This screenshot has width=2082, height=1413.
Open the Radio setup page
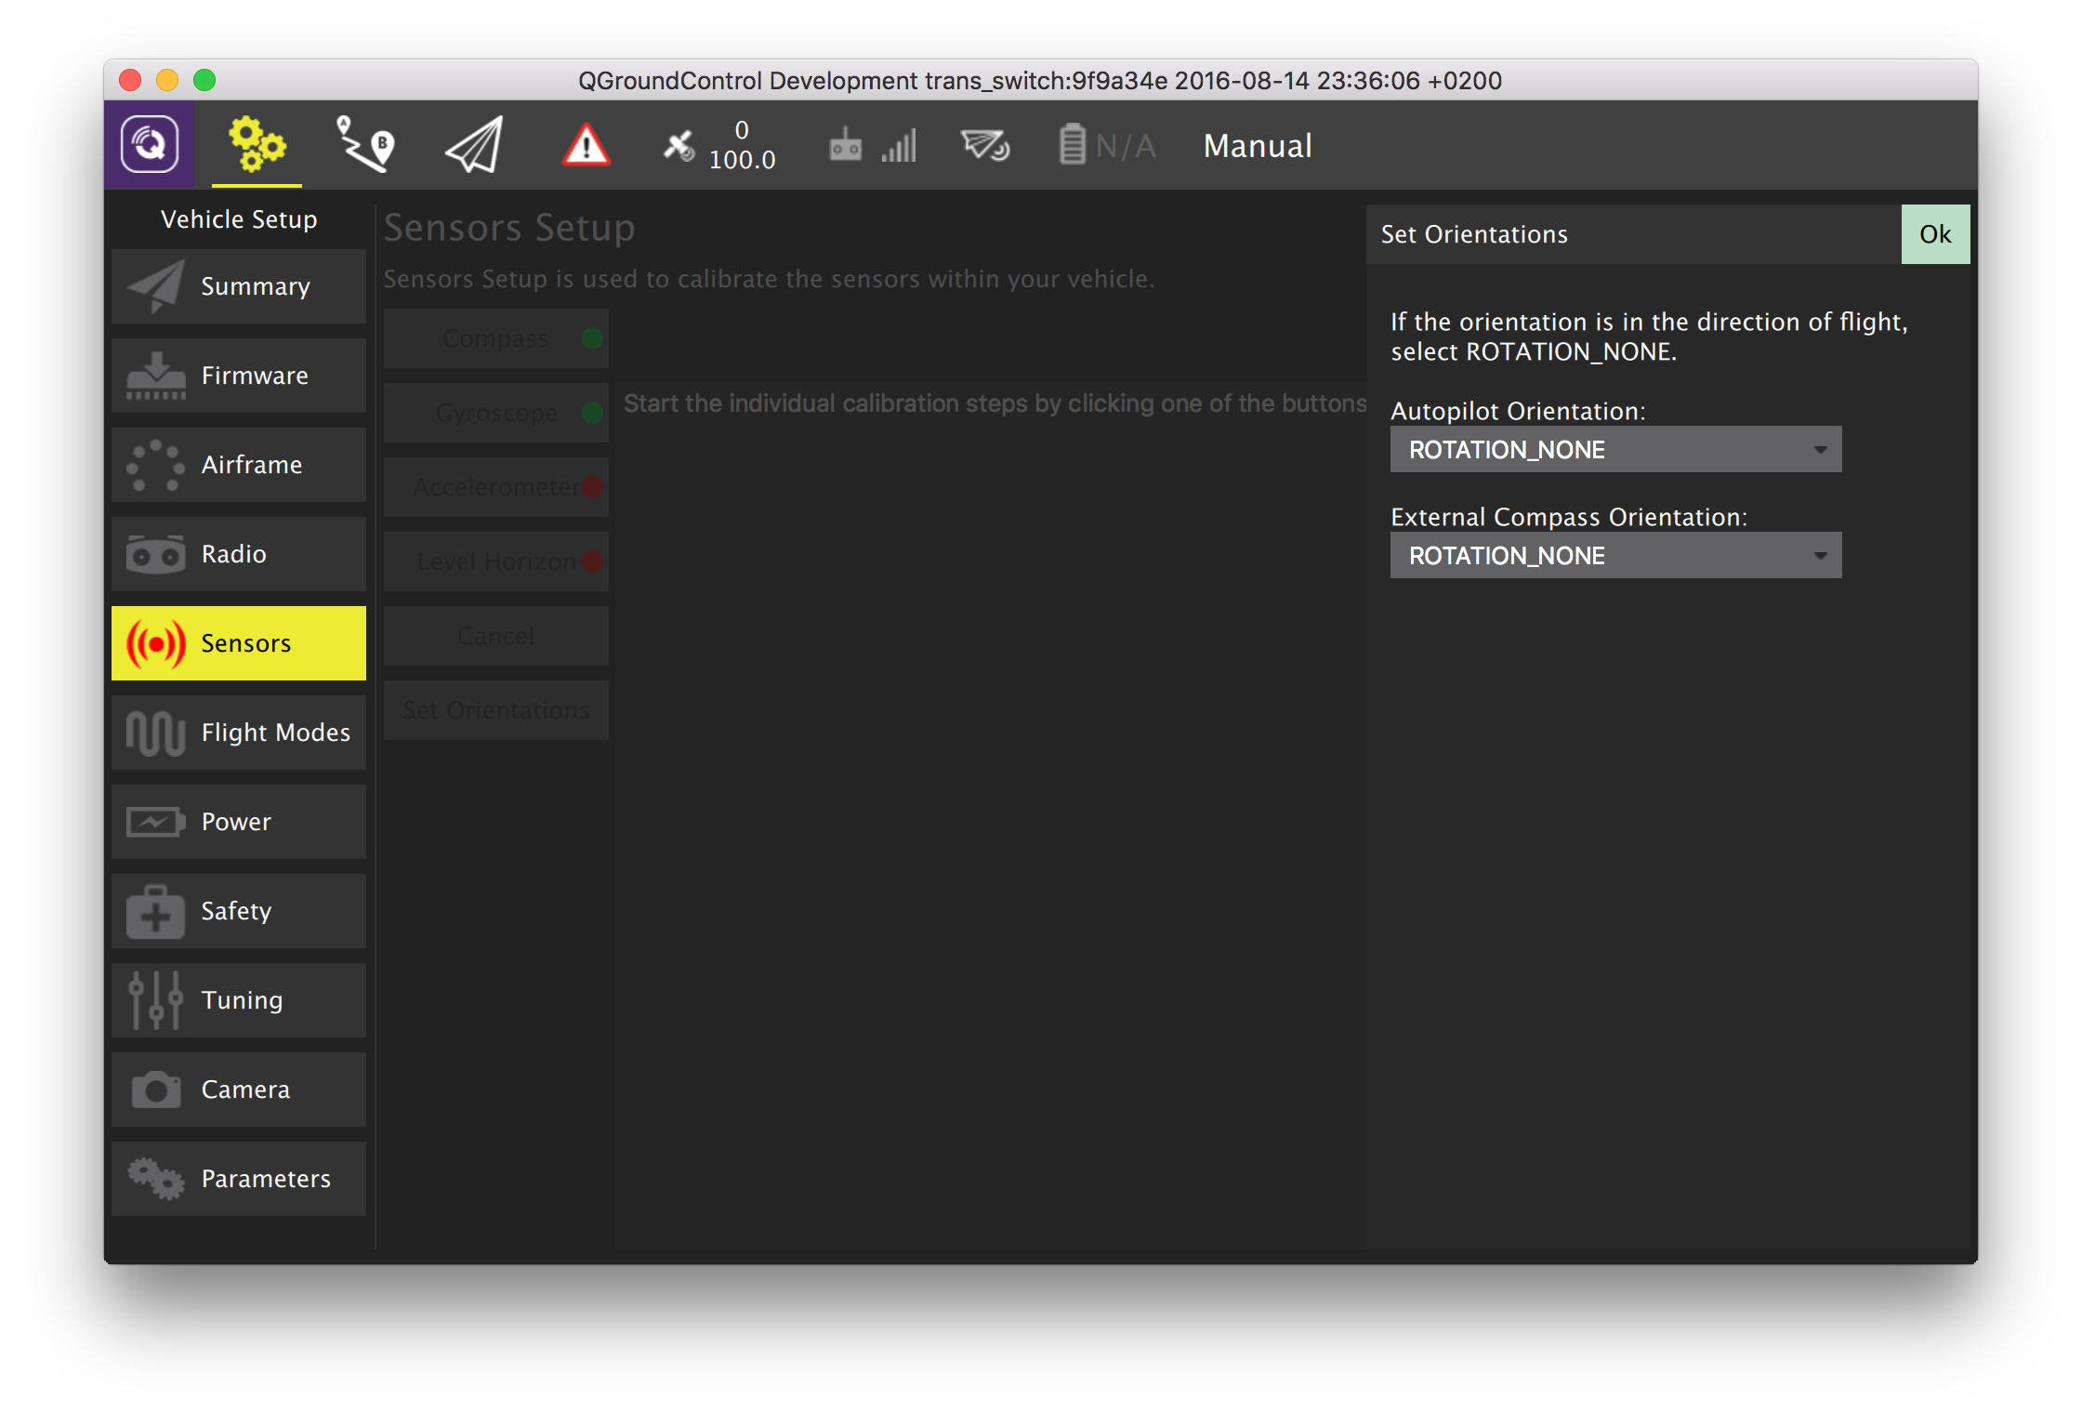[x=239, y=554]
